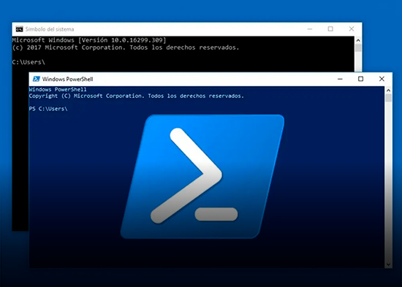402x287 pixels.
Task: Maximize the Windows PowerShell window
Action: [x=361, y=79]
